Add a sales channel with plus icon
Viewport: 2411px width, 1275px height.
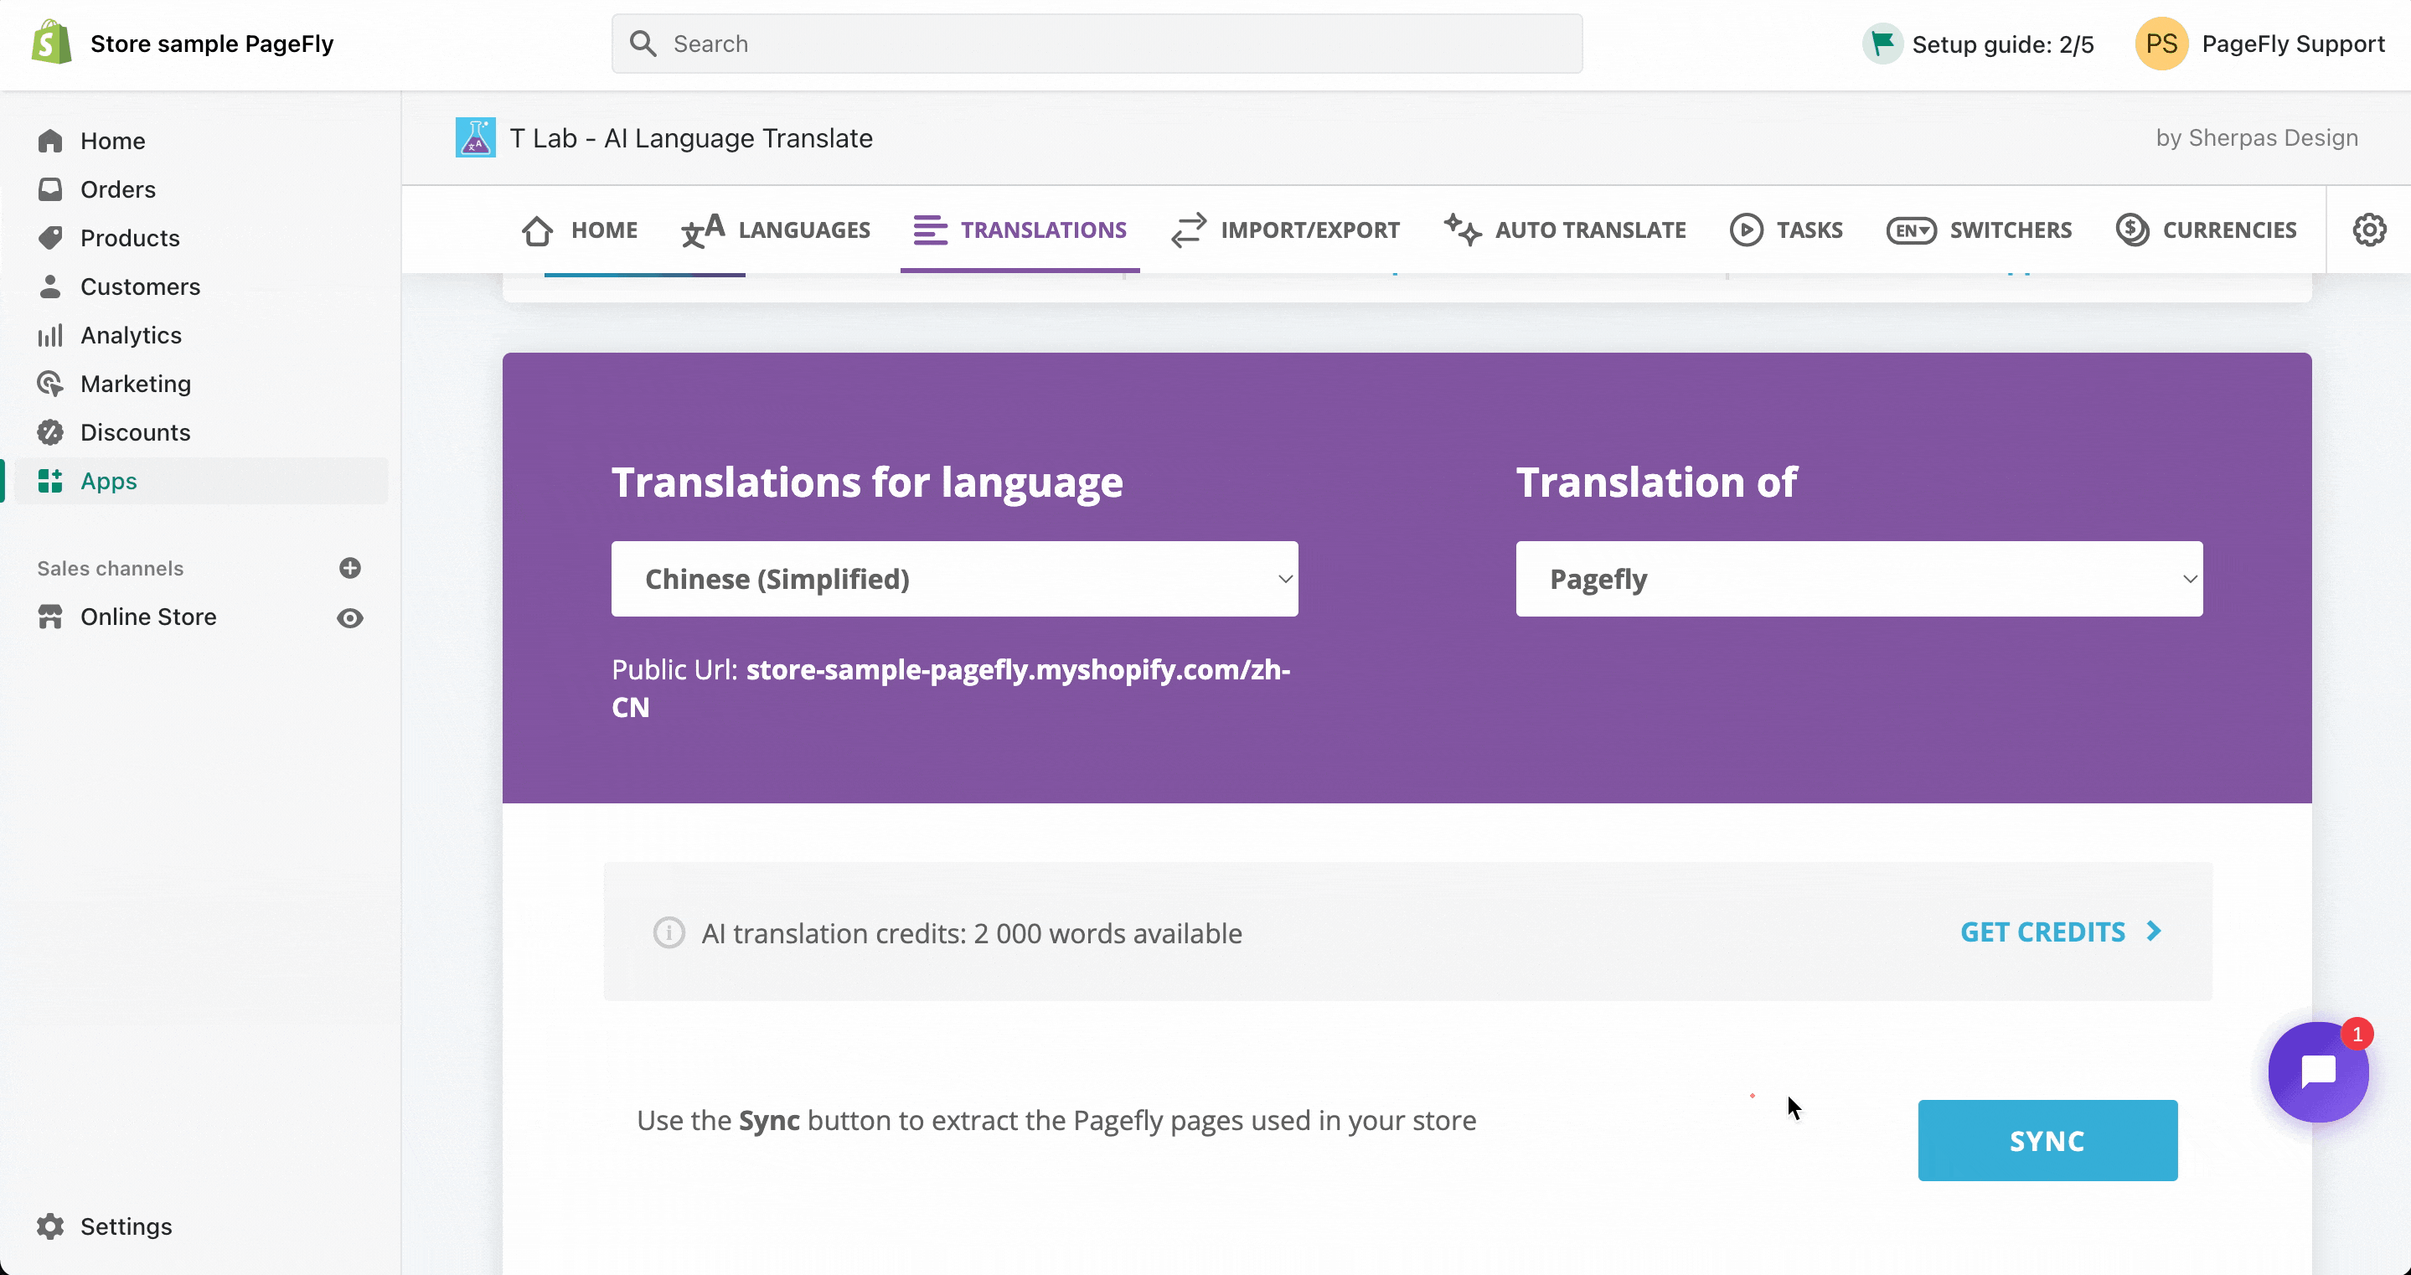[350, 568]
